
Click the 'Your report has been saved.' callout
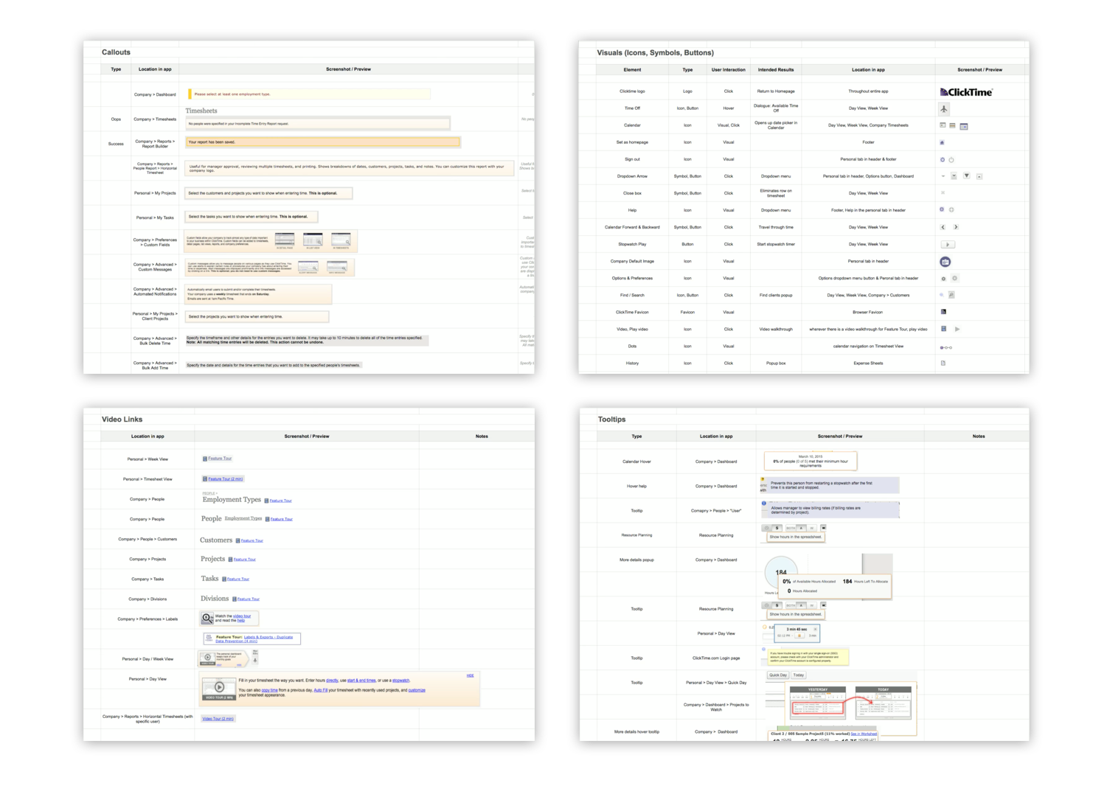323,142
